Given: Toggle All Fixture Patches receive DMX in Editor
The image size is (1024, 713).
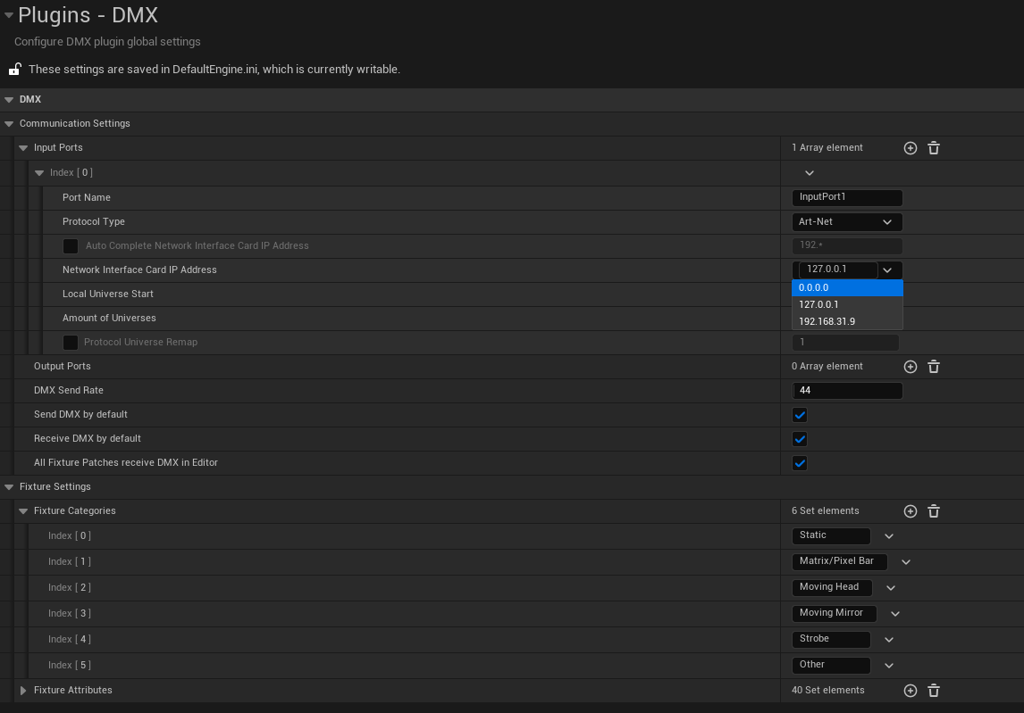Looking at the screenshot, I should click(800, 463).
